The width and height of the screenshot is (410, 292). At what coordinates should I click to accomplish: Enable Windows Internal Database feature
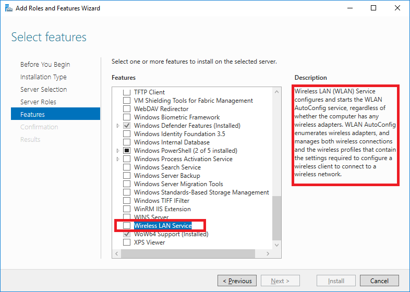click(127, 142)
